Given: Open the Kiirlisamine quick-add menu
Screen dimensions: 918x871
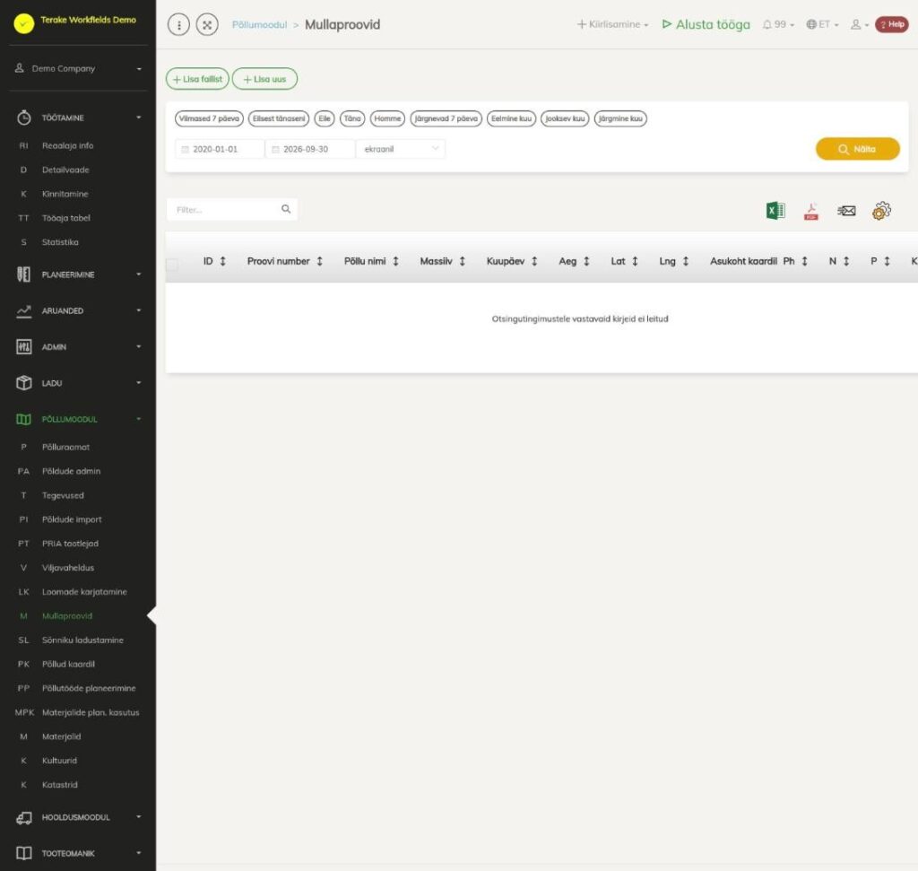Looking at the screenshot, I should pos(613,24).
